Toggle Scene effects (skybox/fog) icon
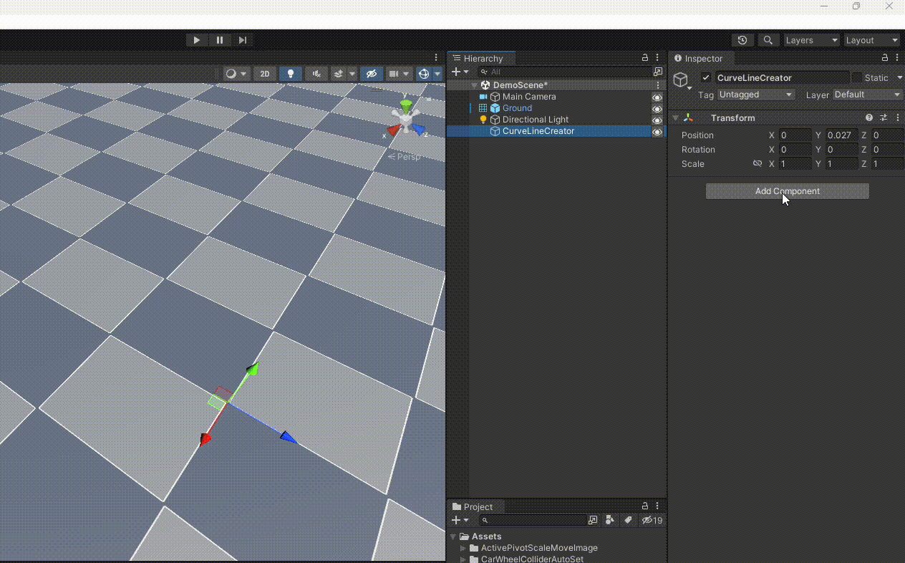905x563 pixels. [x=340, y=74]
